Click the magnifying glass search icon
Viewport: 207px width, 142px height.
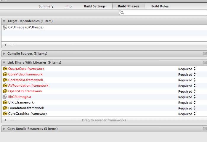122,13
